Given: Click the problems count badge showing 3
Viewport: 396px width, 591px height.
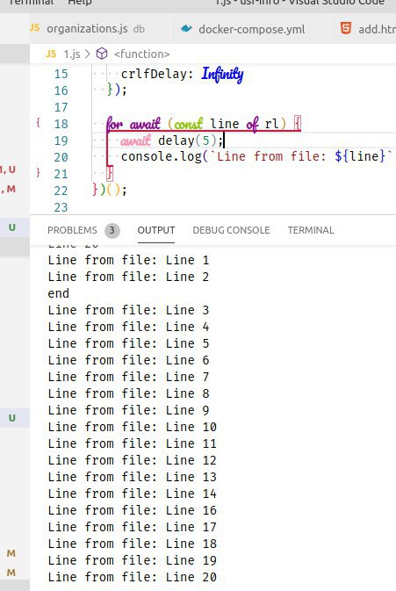Looking at the screenshot, I should [112, 230].
